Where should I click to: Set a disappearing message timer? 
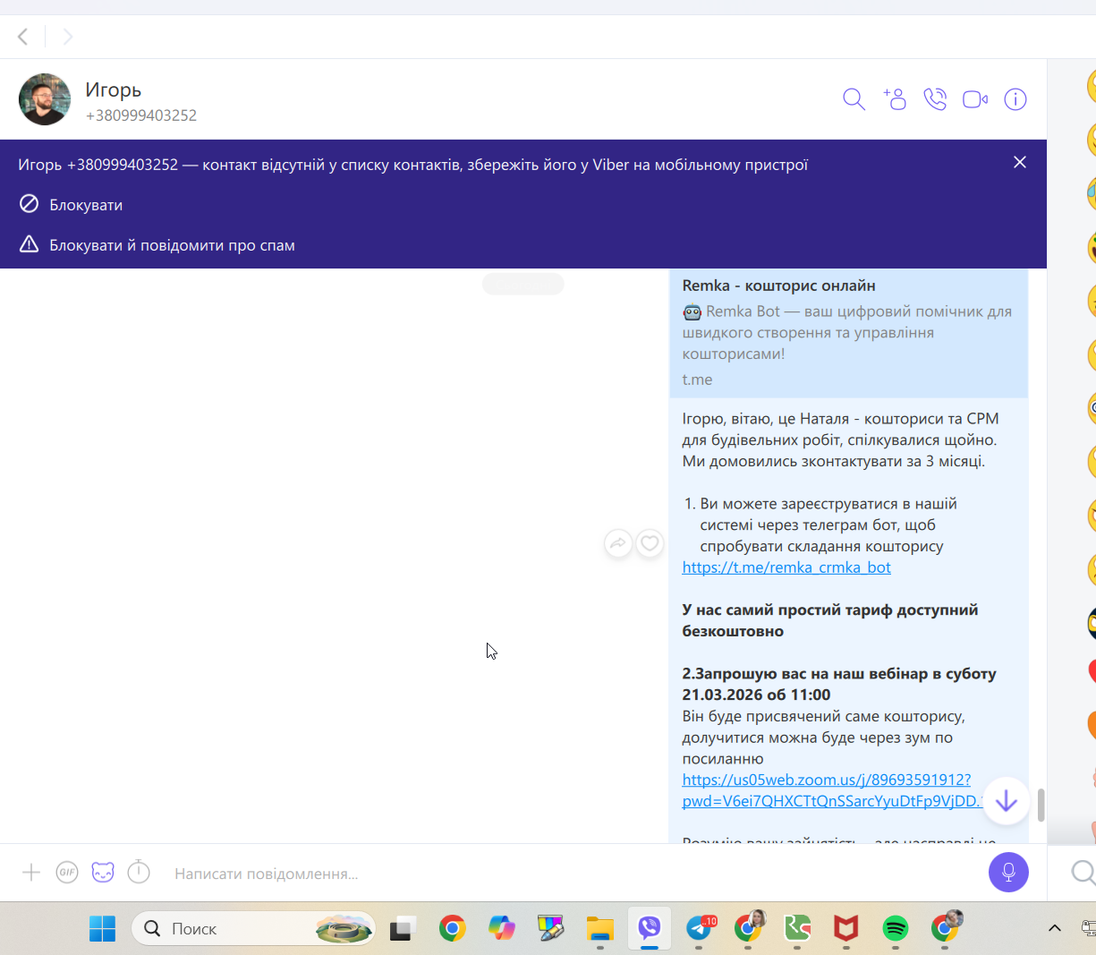[x=139, y=872]
